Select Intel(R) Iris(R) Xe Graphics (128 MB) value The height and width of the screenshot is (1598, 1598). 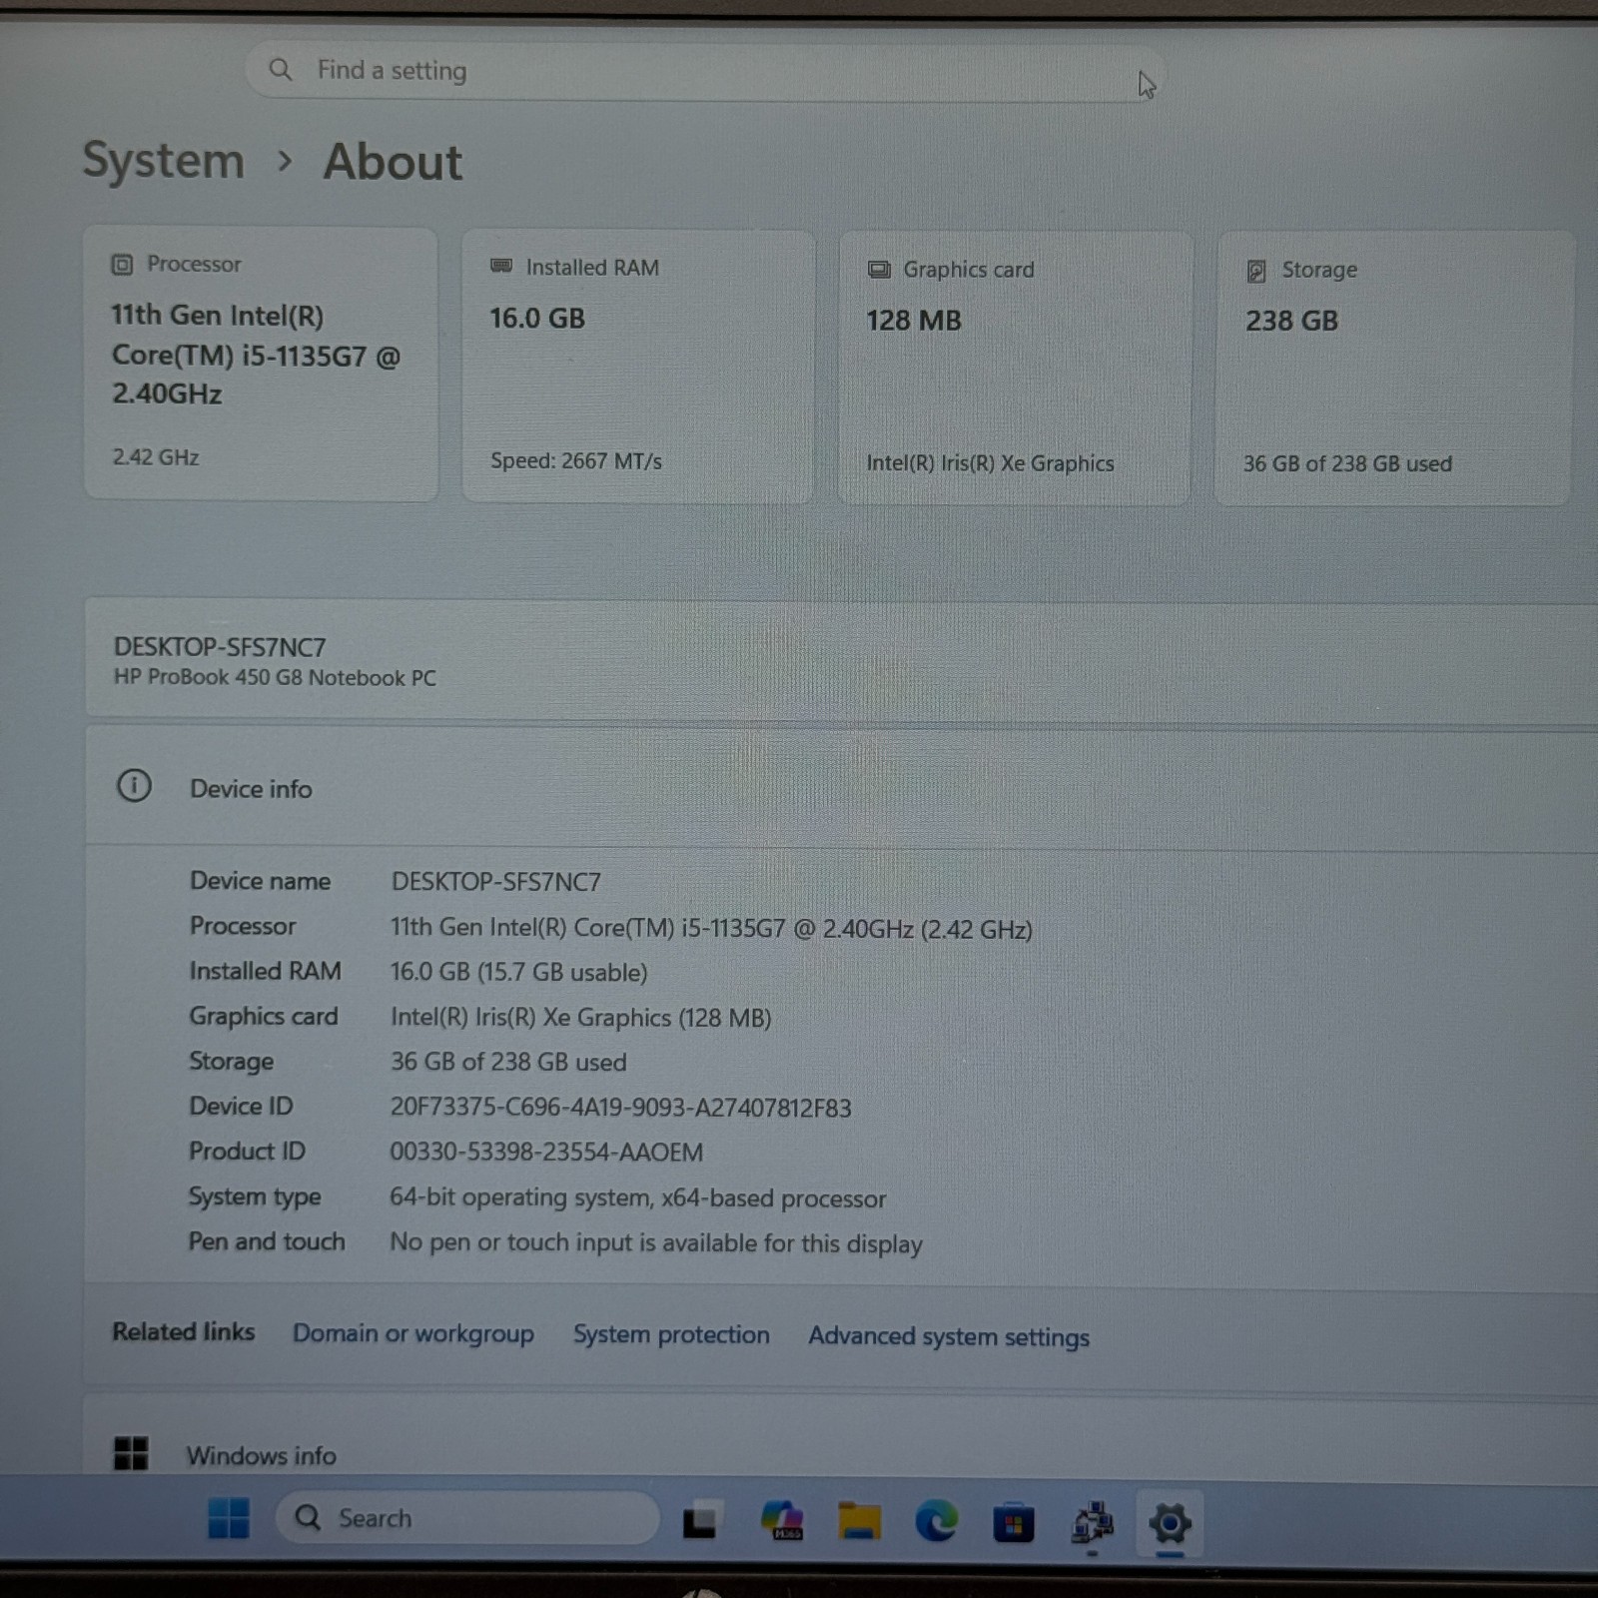pos(580,1018)
